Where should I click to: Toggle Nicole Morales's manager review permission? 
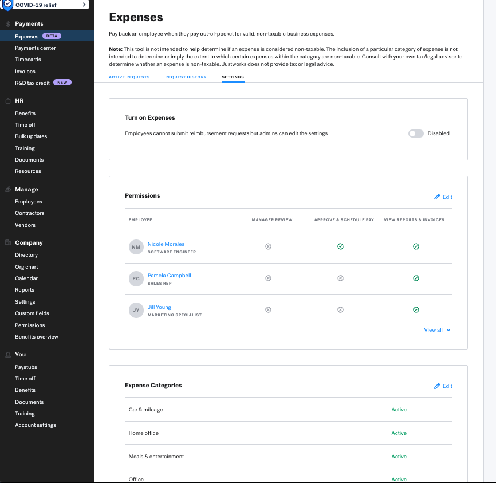click(x=268, y=246)
